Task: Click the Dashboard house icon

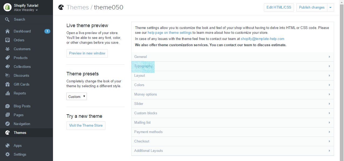Action: [x=8, y=31]
